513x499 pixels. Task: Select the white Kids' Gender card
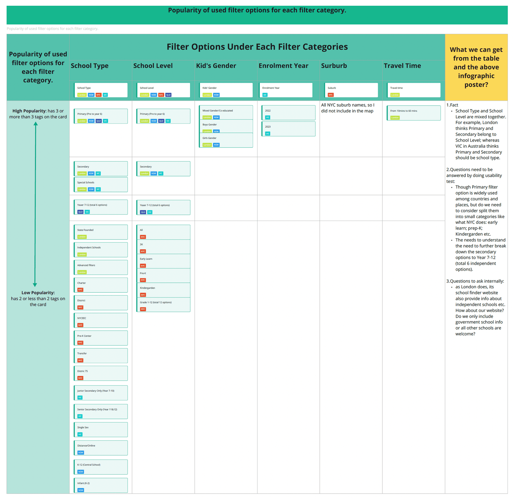click(x=226, y=90)
